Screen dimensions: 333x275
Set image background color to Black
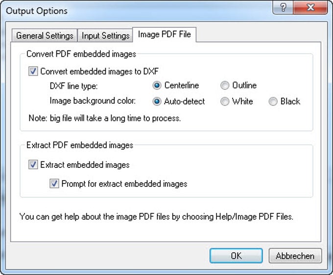(273, 102)
